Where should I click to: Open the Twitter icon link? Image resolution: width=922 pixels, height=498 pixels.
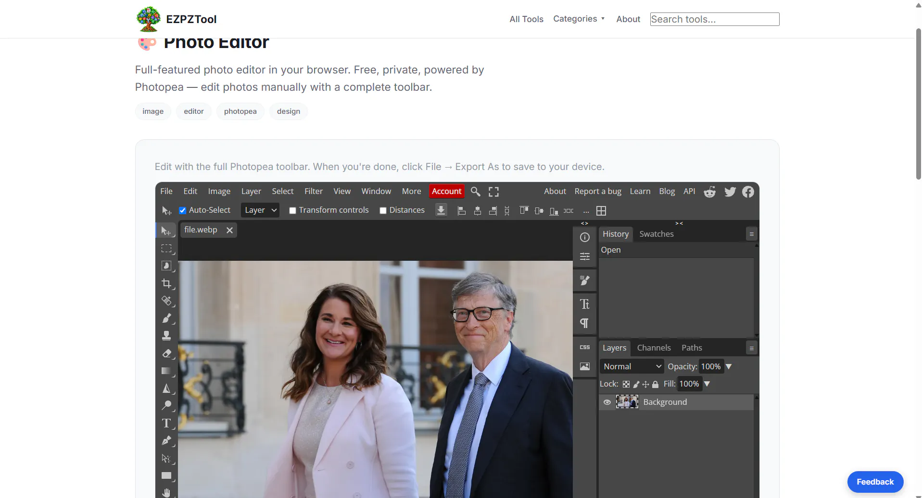pyautogui.click(x=730, y=192)
